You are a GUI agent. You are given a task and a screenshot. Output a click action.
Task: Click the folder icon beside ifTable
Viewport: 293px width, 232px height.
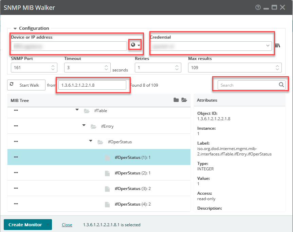(x=86, y=110)
